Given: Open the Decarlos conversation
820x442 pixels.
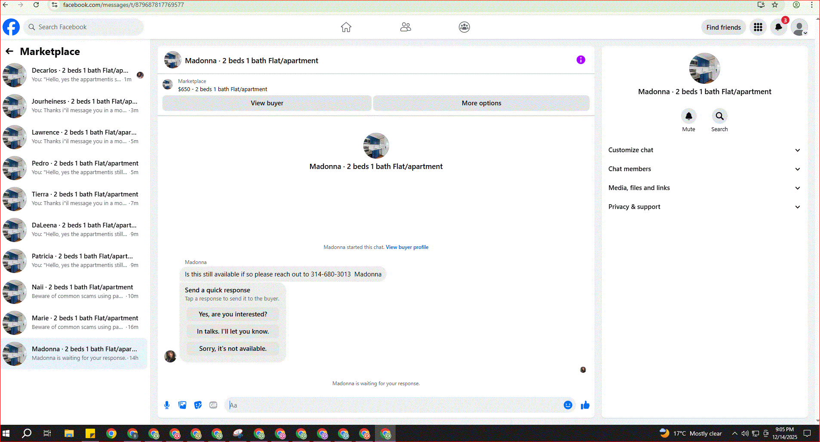Looking at the screenshot, I should tap(74, 75).
